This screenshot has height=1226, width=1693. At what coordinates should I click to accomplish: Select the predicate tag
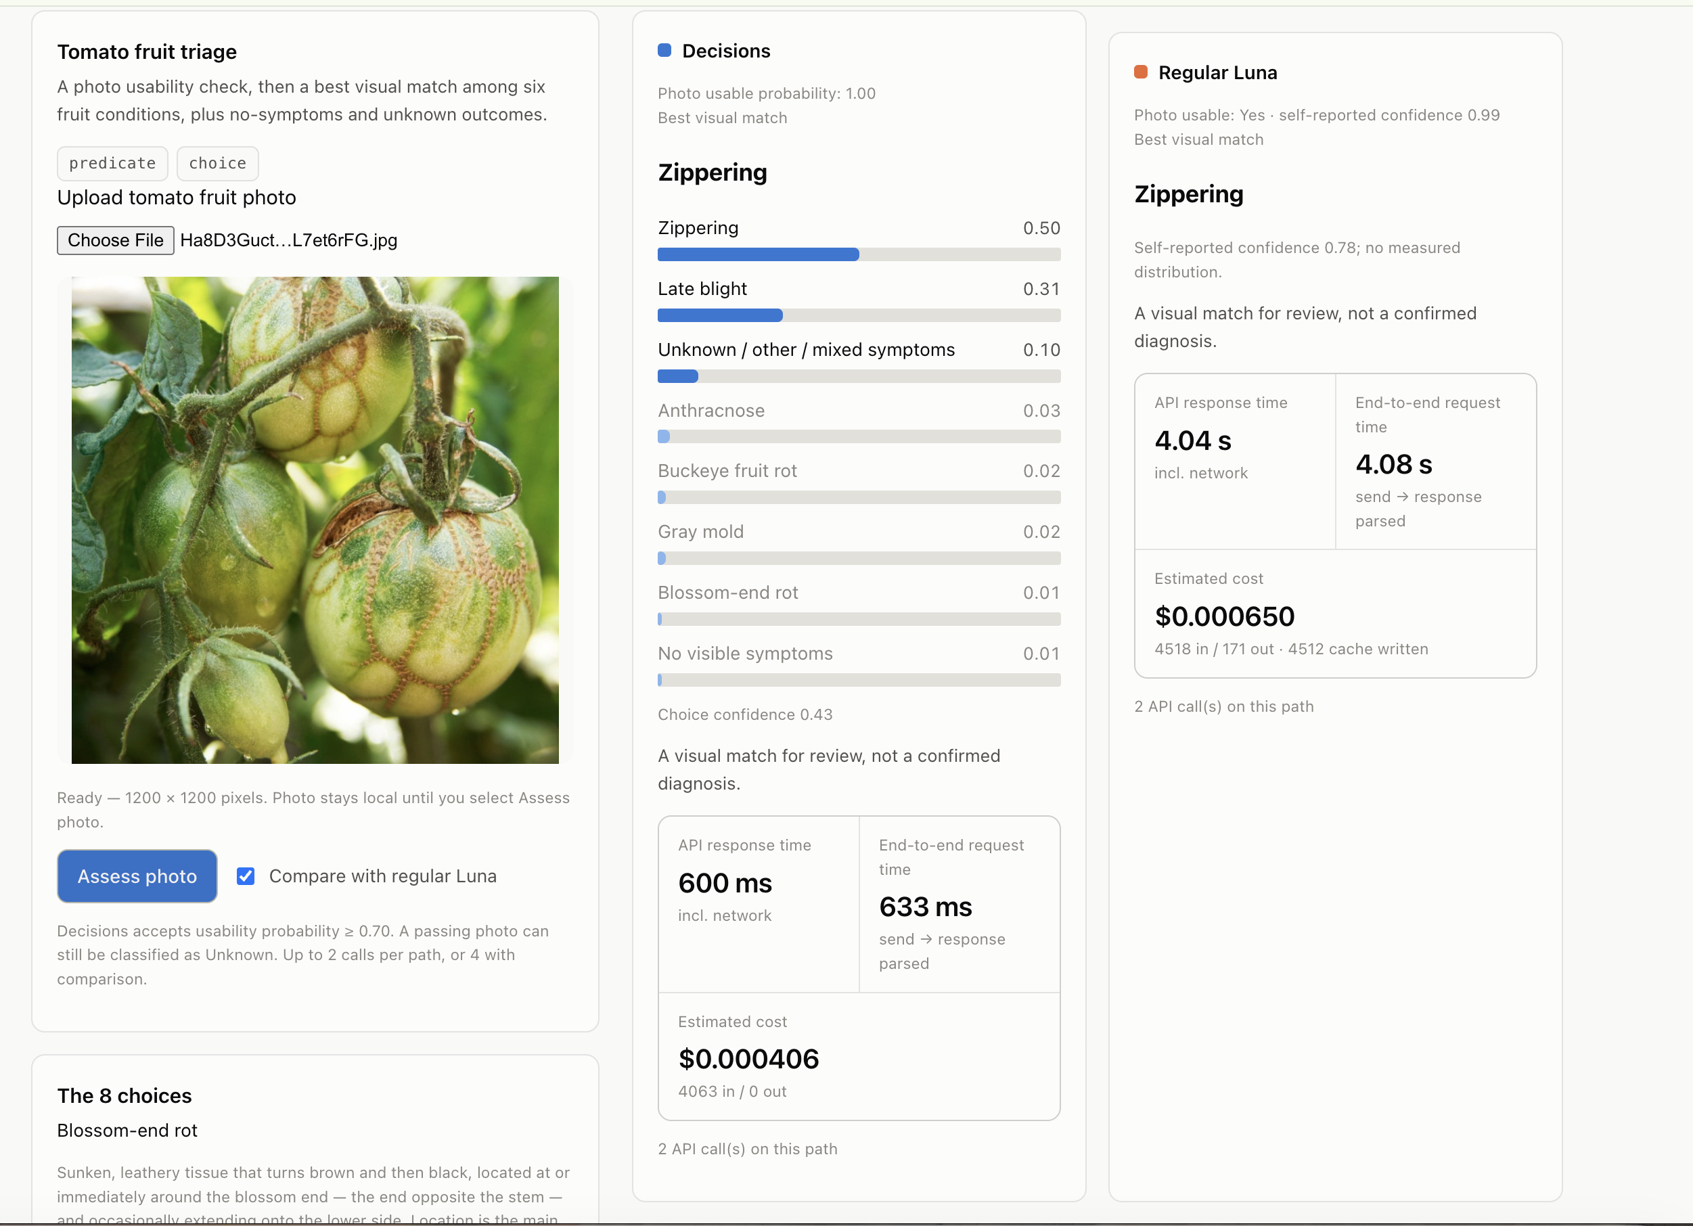[x=113, y=164]
